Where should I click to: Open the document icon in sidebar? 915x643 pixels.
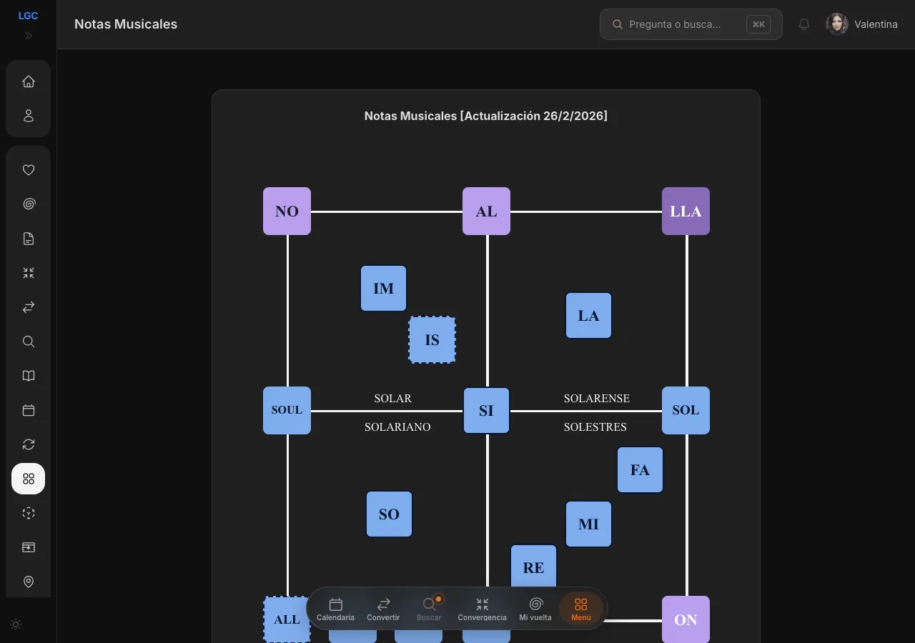click(29, 239)
